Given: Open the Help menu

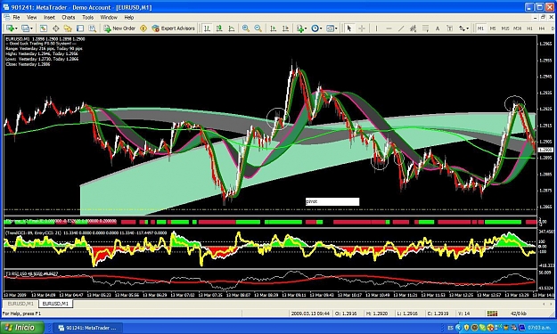Looking at the screenshot, I should pyautogui.click(x=129, y=17).
